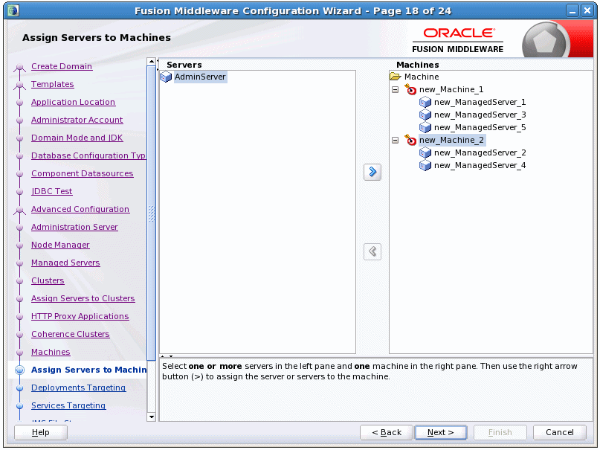The width and height of the screenshot is (600, 450).
Task: Click the Templates step node icon
Action: tap(20, 86)
